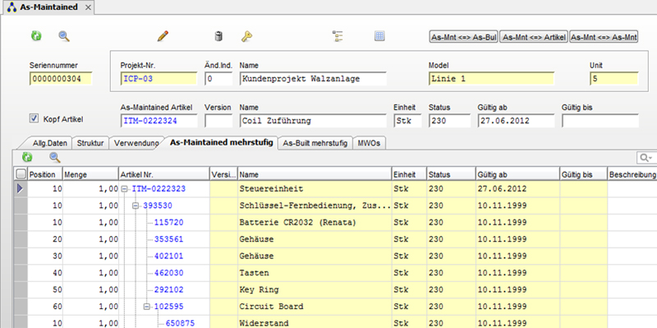This screenshot has height=328, width=657.
Task: Click article number 292102
Action: [169, 290]
